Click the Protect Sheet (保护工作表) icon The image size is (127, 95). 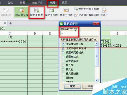37,10
